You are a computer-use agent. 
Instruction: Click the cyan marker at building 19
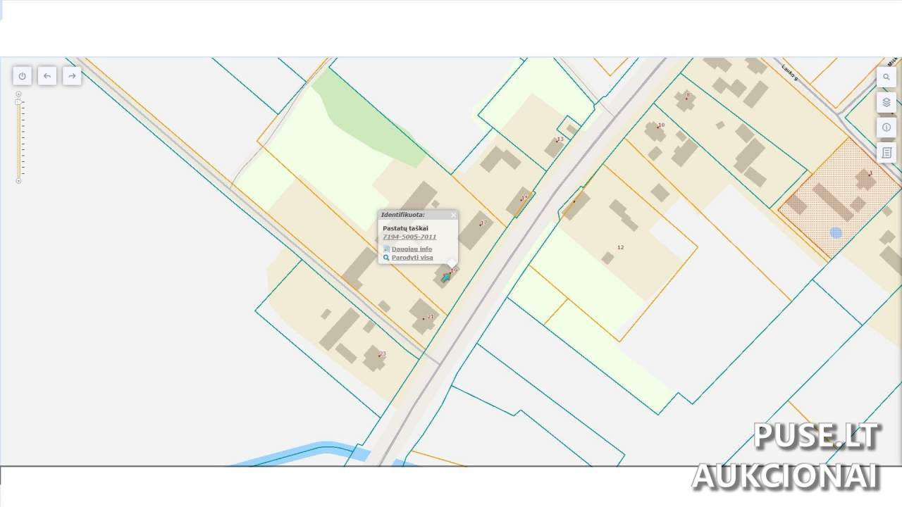(445, 278)
